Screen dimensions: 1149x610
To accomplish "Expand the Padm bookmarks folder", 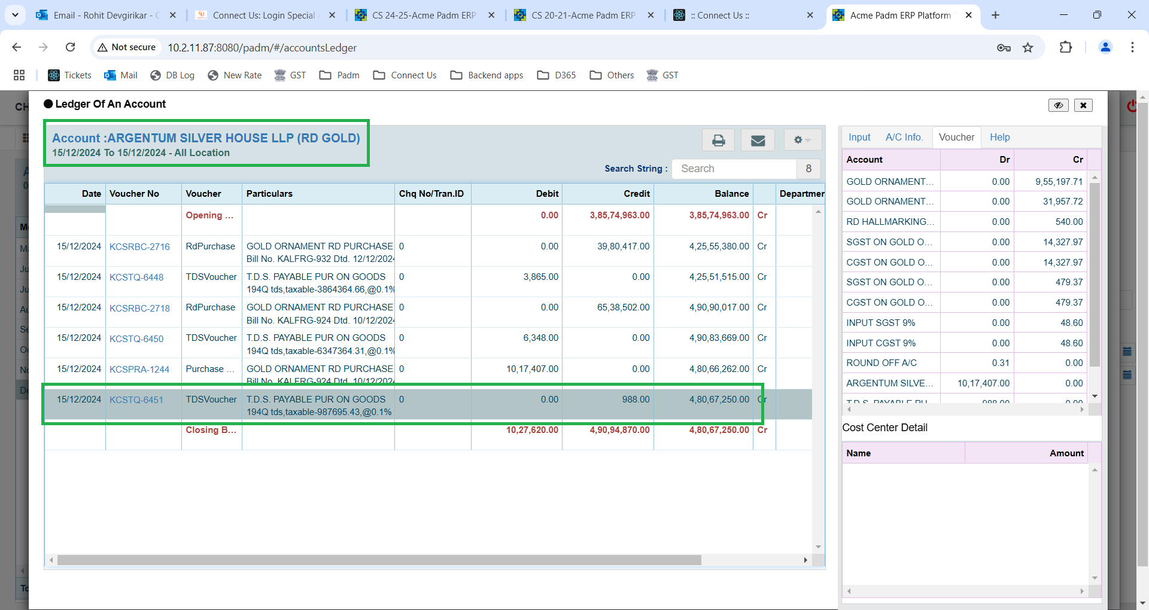I will [339, 75].
